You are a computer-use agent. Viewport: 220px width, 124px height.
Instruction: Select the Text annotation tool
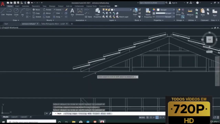tap(72, 12)
